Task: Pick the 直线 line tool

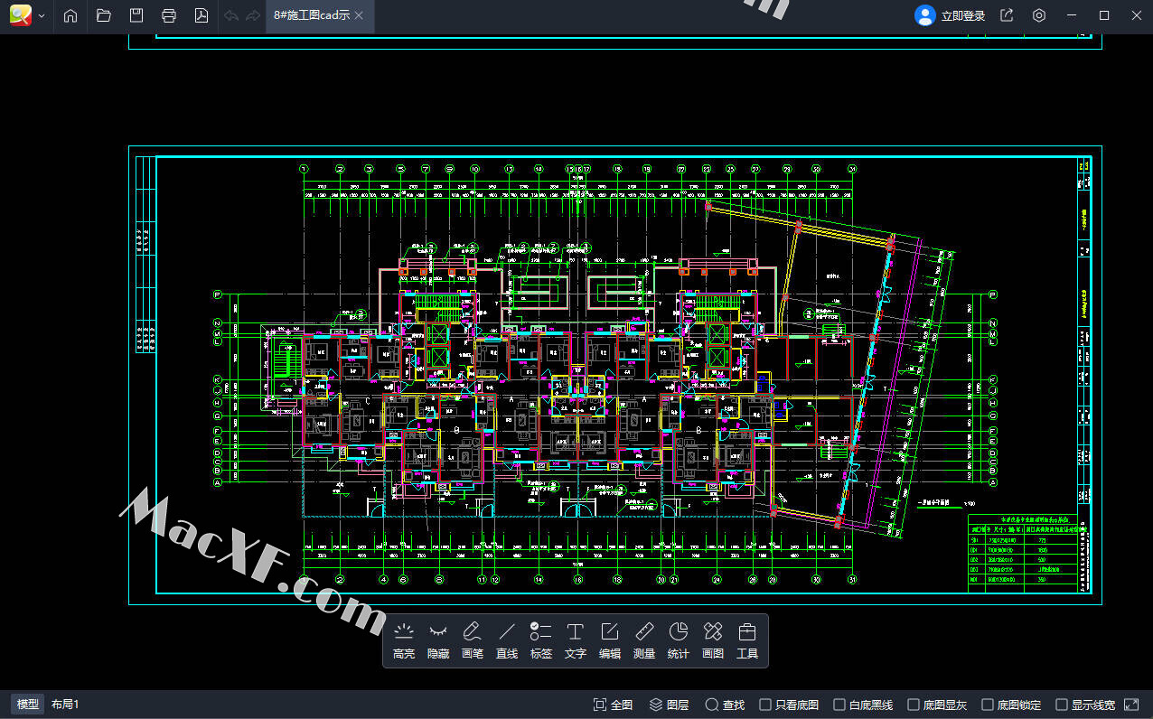Action: (507, 640)
